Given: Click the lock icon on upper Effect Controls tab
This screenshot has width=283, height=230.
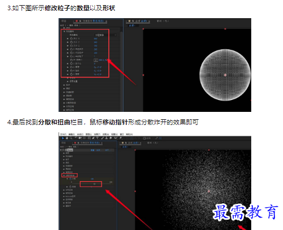Looking at the screenshot, I should click(81, 21).
